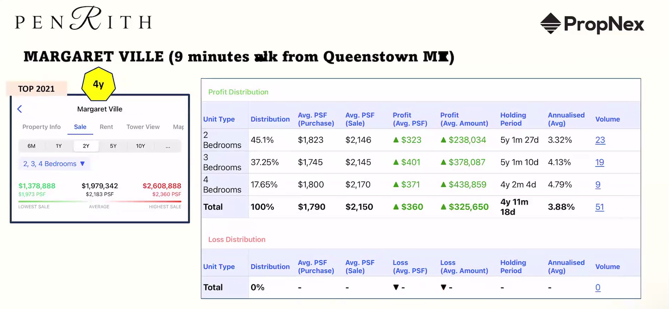Image resolution: width=669 pixels, height=309 pixels.
Task: Select the Tower View tab
Action: click(x=143, y=127)
